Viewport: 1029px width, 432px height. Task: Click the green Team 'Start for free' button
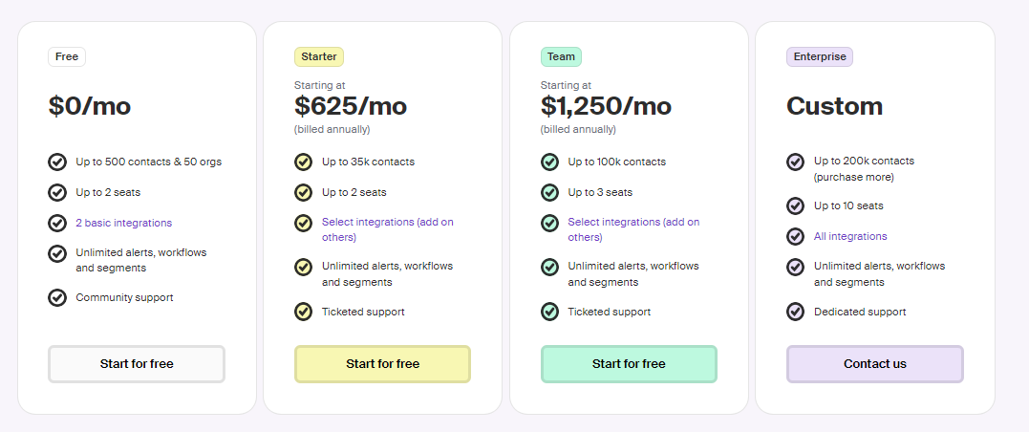pyautogui.click(x=629, y=364)
